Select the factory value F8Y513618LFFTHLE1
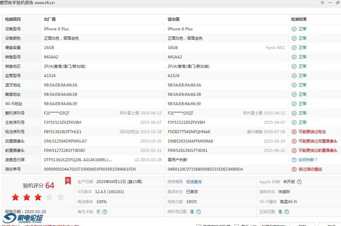 click(x=63, y=132)
